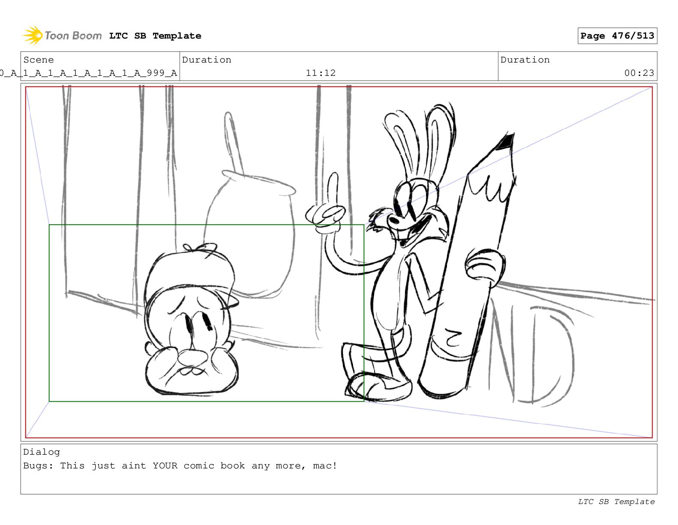Select the 'Dialog' label
Viewport: 678px width, 525px height.
42,452
